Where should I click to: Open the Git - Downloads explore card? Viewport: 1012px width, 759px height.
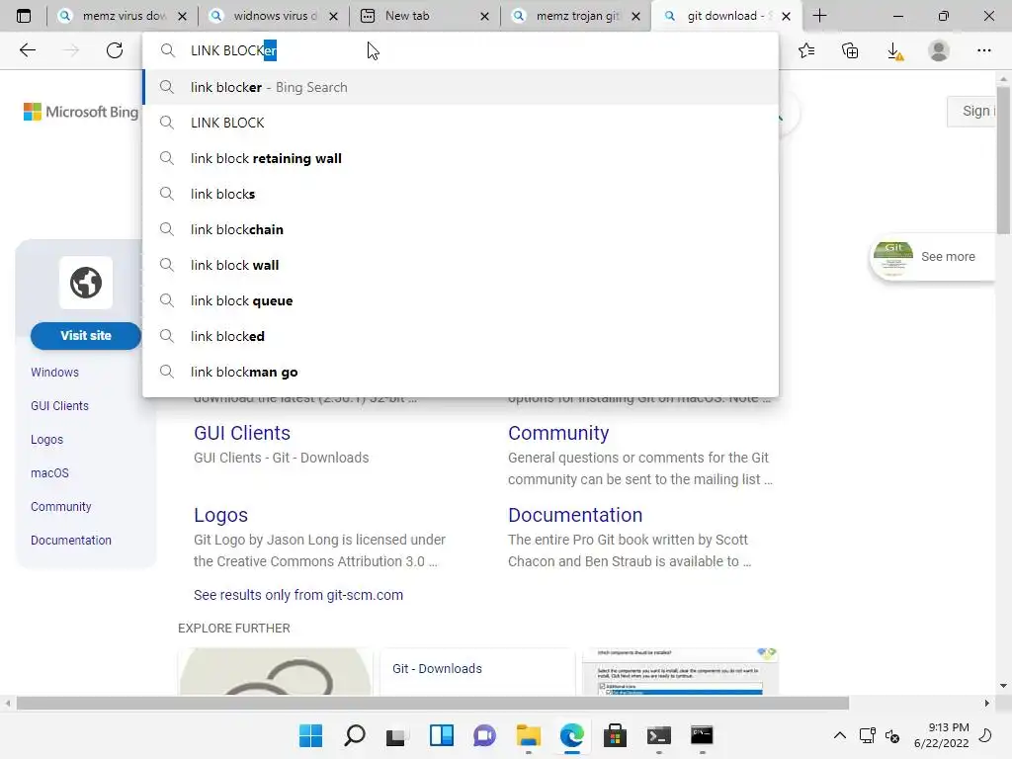[477, 671]
